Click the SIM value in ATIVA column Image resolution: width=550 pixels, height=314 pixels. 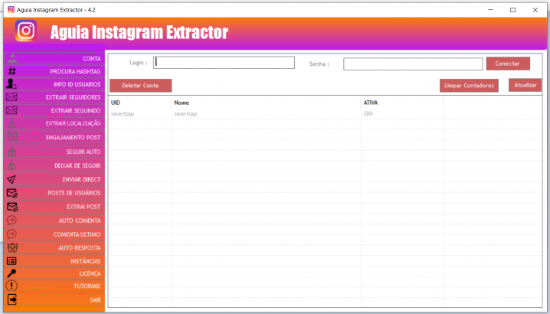point(368,113)
